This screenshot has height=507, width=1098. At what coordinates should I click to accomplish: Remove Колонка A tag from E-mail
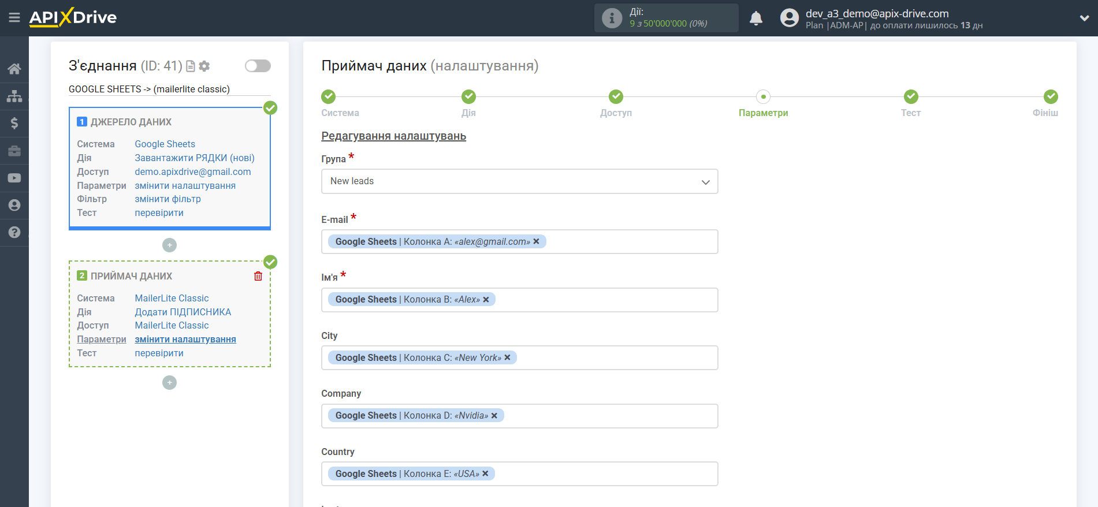coord(536,241)
